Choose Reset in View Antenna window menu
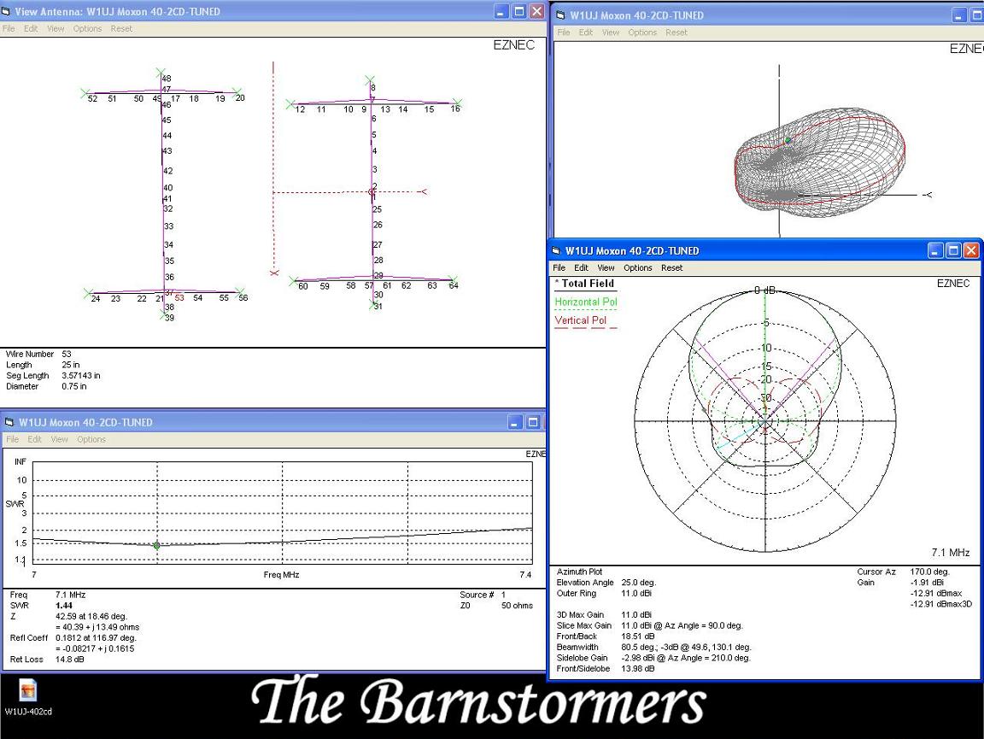 coord(121,29)
